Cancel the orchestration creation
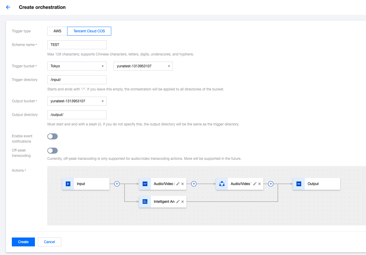Image resolution: width=366 pixels, height=255 pixels. coord(49,242)
